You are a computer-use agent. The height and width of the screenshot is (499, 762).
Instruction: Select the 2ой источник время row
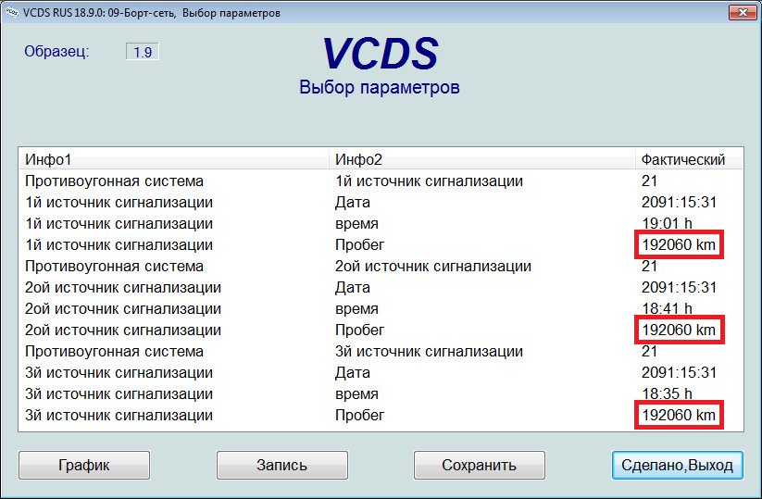(381, 309)
